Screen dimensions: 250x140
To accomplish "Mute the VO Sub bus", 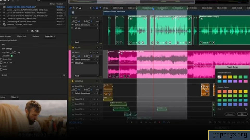I will click(x=97, y=48).
